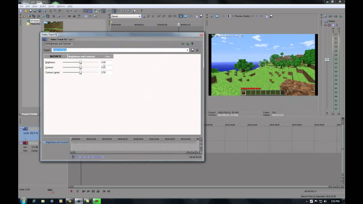The height and width of the screenshot is (204, 363).
Task: Click the red Record button in transport bar
Action: click(x=71, y=191)
